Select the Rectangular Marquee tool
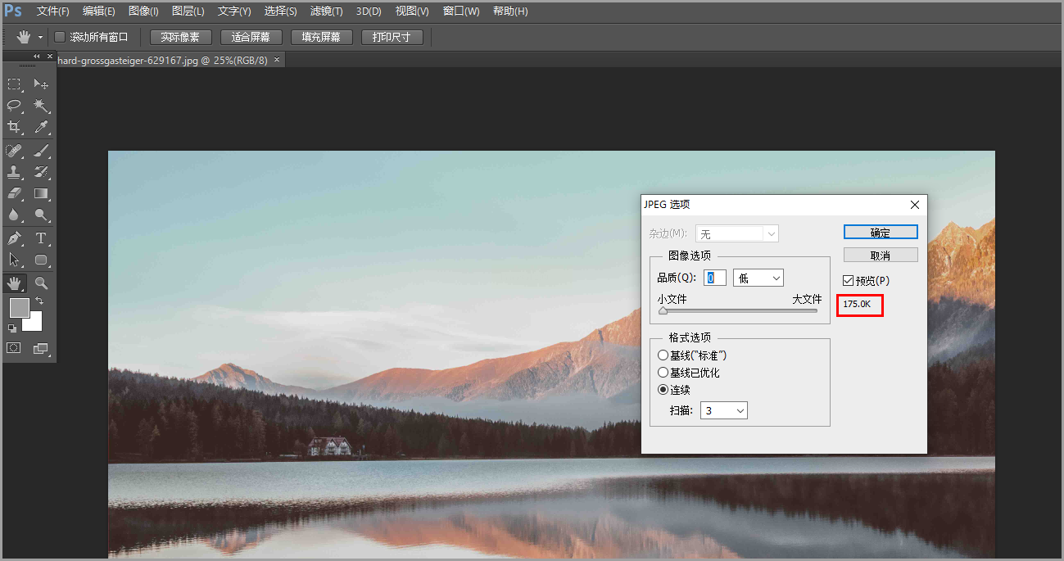This screenshot has height=561, width=1064. click(x=14, y=84)
